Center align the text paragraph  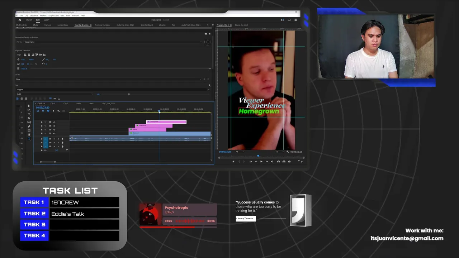(x=22, y=99)
